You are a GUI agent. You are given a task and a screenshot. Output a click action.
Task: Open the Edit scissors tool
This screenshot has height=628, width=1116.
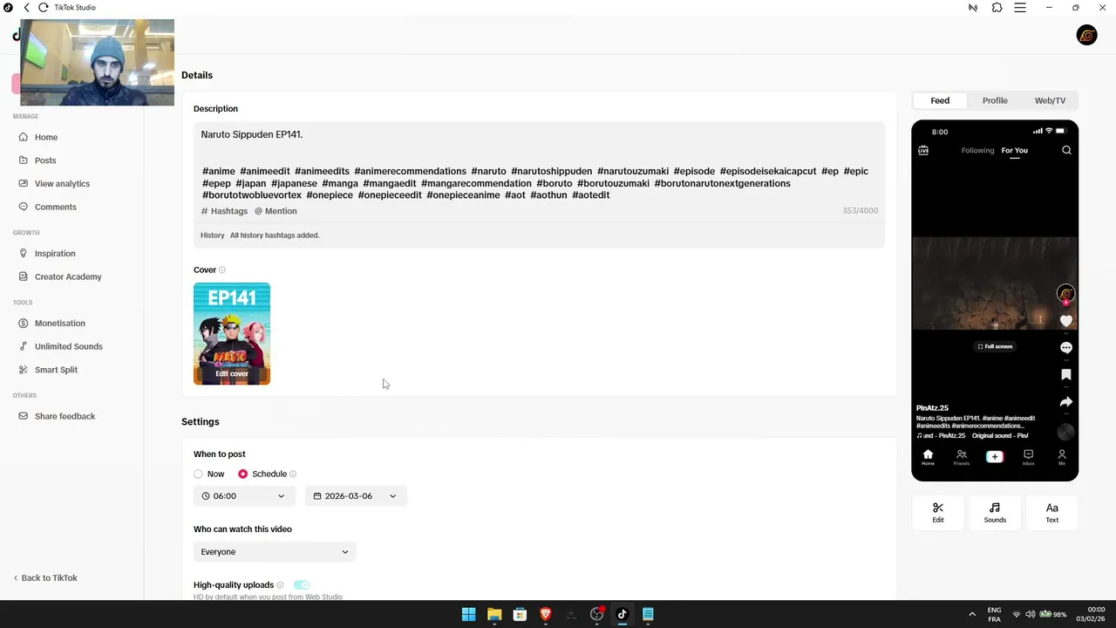[938, 513]
